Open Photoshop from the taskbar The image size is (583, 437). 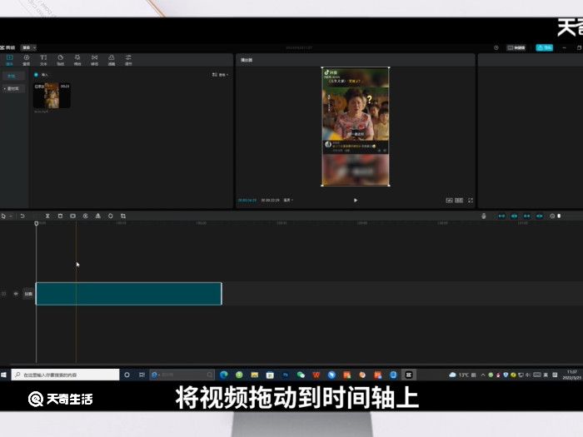pyautogui.click(x=285, y=375)
